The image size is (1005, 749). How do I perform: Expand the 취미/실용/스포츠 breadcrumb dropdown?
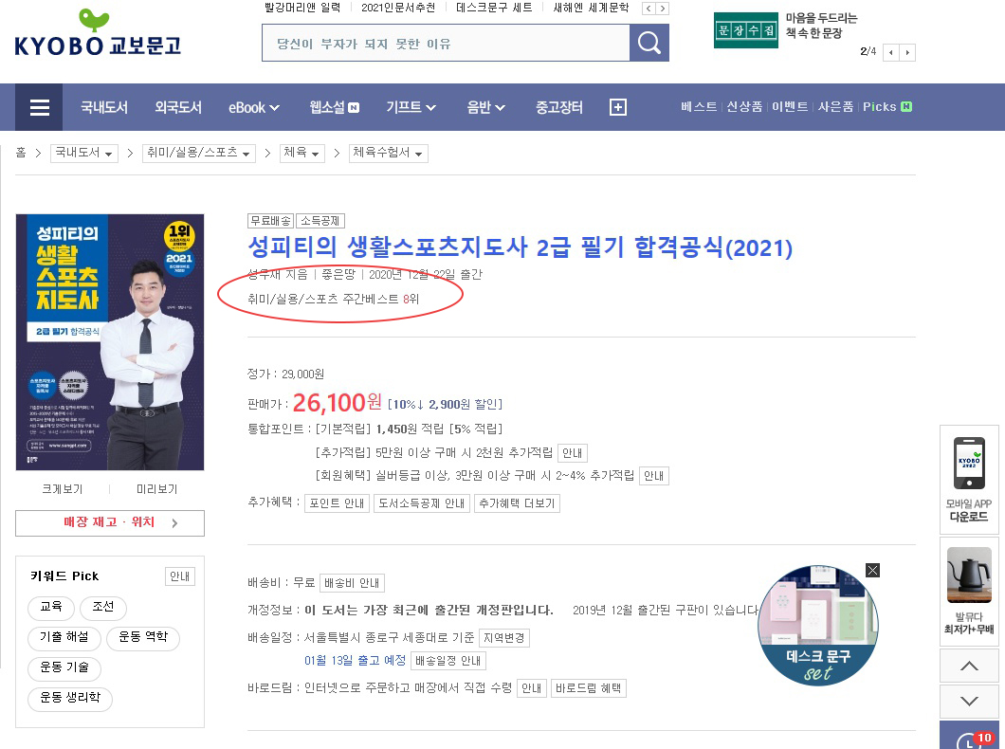coord(199,154)
